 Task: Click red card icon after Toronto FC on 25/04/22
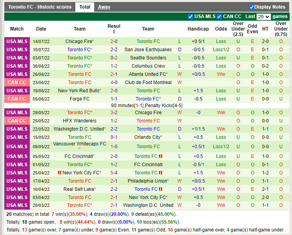point(161,173)
